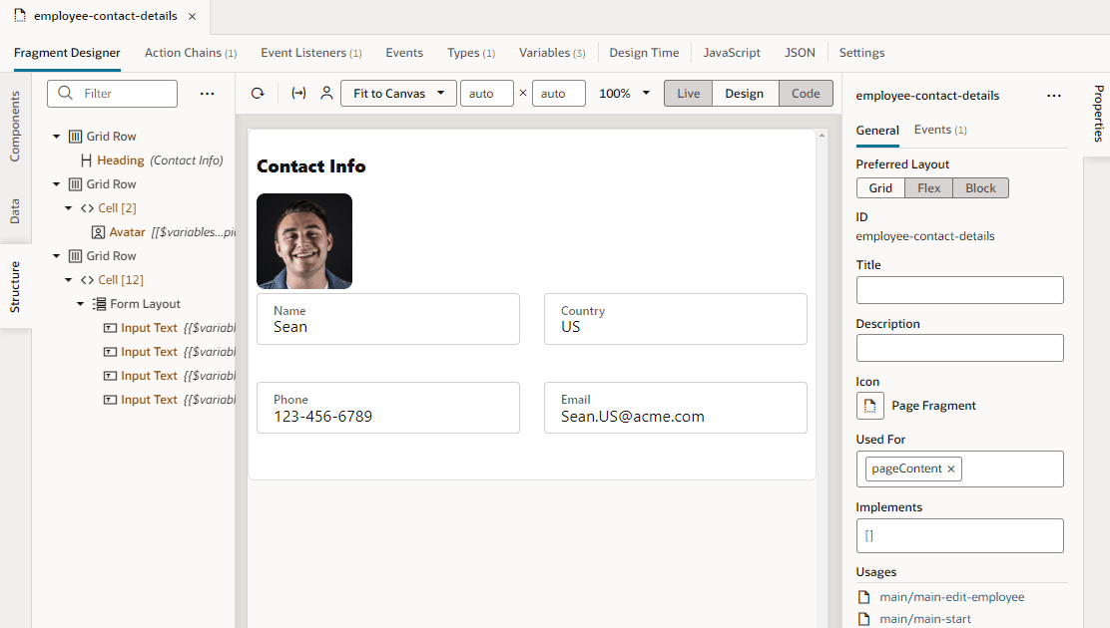Select the Heading (Contact Info) tree row
The width and height of the screenshot is (1110, 628).
[152, 160]
